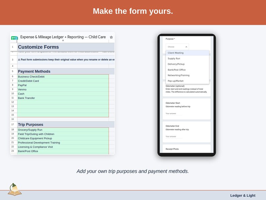The height and width of the screenshot is (200, 266).
Task: Click the Odometer Start answer field
Action: [174, 113]
